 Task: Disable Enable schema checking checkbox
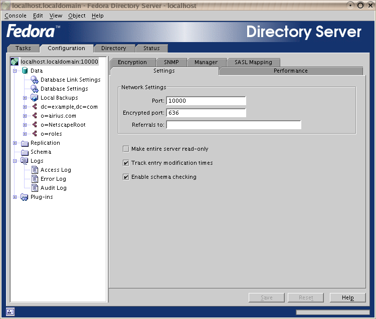point(126,177)
